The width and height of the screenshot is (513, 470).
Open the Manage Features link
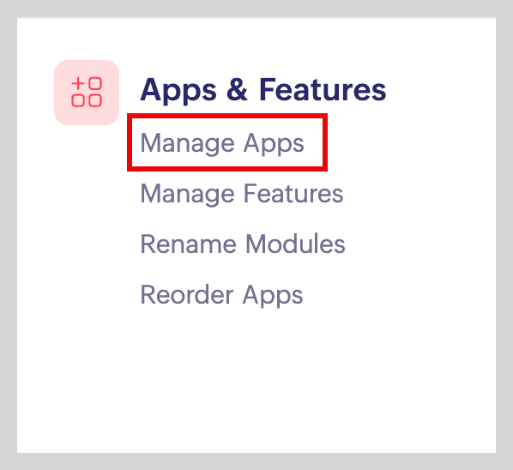(242, 194)
